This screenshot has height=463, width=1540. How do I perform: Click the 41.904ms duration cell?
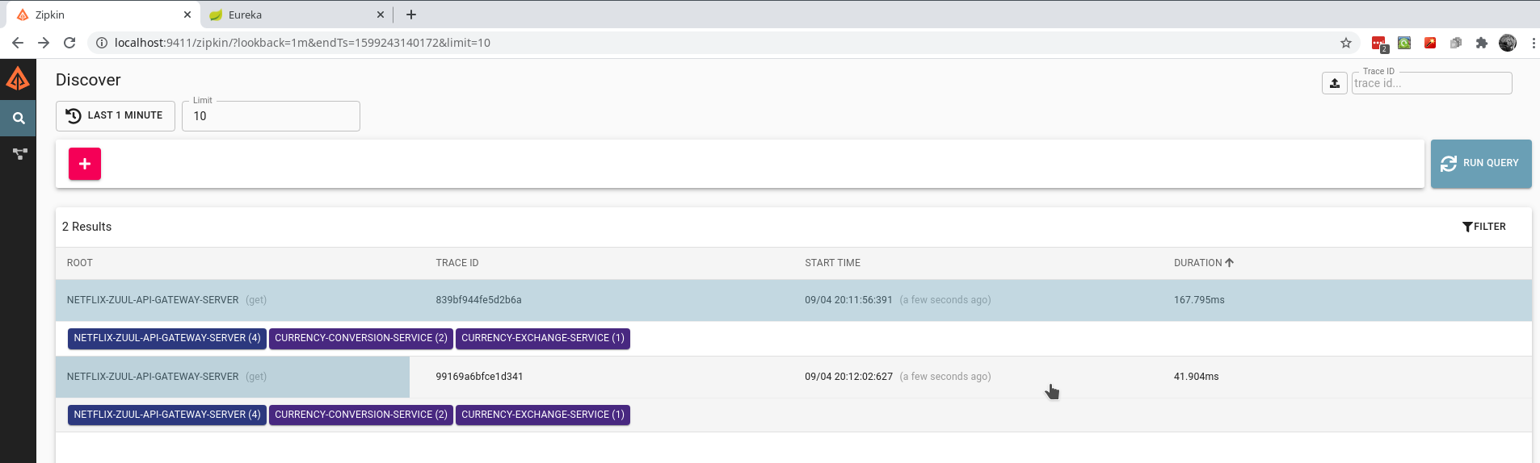1196,377
